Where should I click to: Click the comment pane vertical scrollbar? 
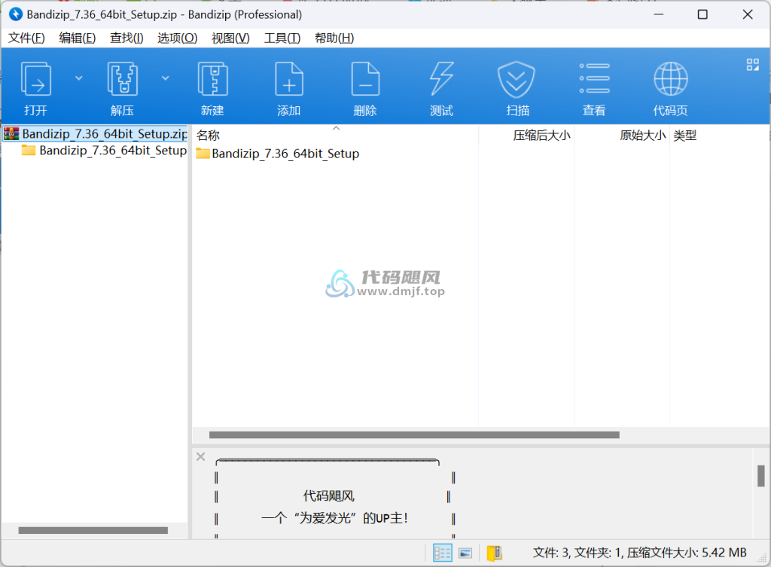(x=760, y=476)
